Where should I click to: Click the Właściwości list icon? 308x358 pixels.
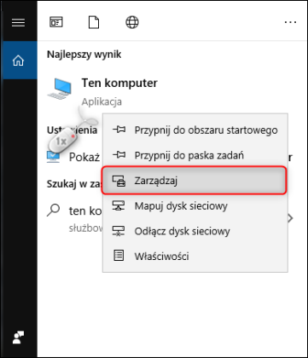[x=119, y=256]
